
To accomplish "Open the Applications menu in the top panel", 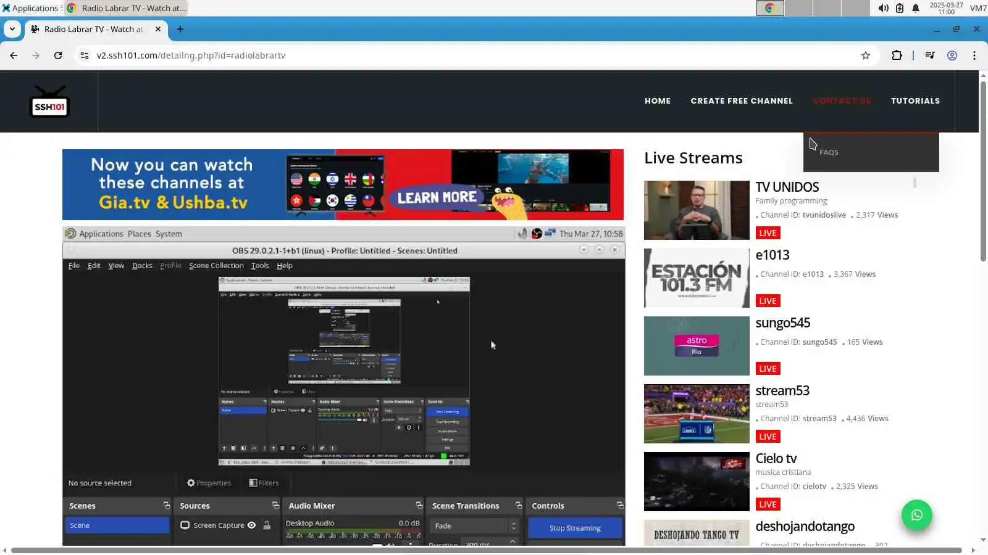I will (x=31, y=8).
